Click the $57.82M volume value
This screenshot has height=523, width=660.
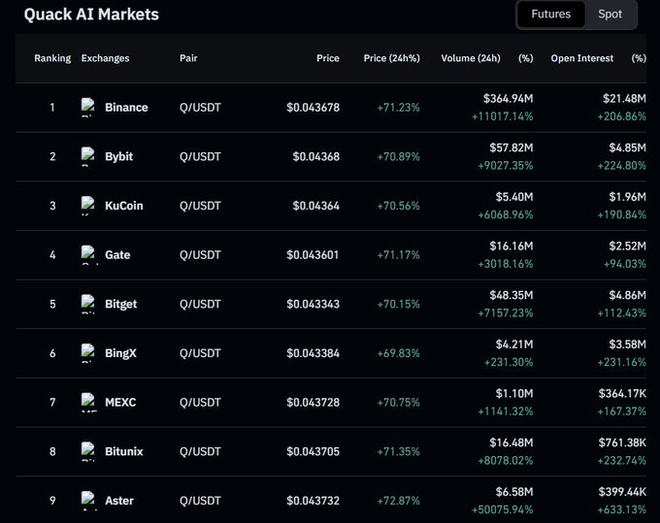pyautogui.click(x=511, y=147)
